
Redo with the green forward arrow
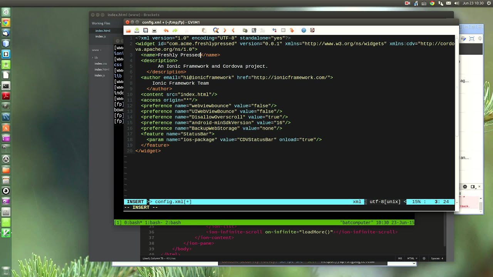pyautogui.click(x=175, y=30)
